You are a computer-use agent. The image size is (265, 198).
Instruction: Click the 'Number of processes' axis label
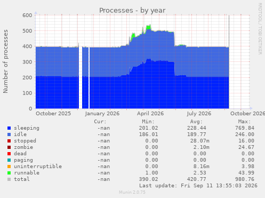pyautogui.click(x=5, y=61)
